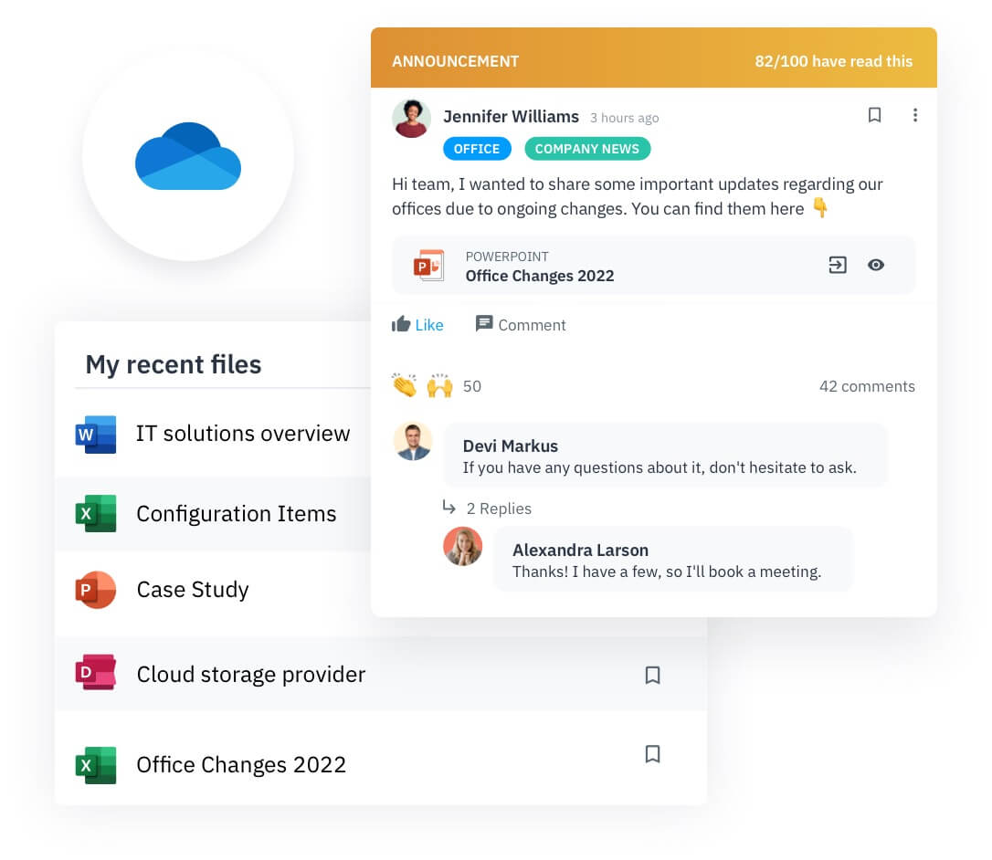Select the OFFICE tag

tap(477, 149)
